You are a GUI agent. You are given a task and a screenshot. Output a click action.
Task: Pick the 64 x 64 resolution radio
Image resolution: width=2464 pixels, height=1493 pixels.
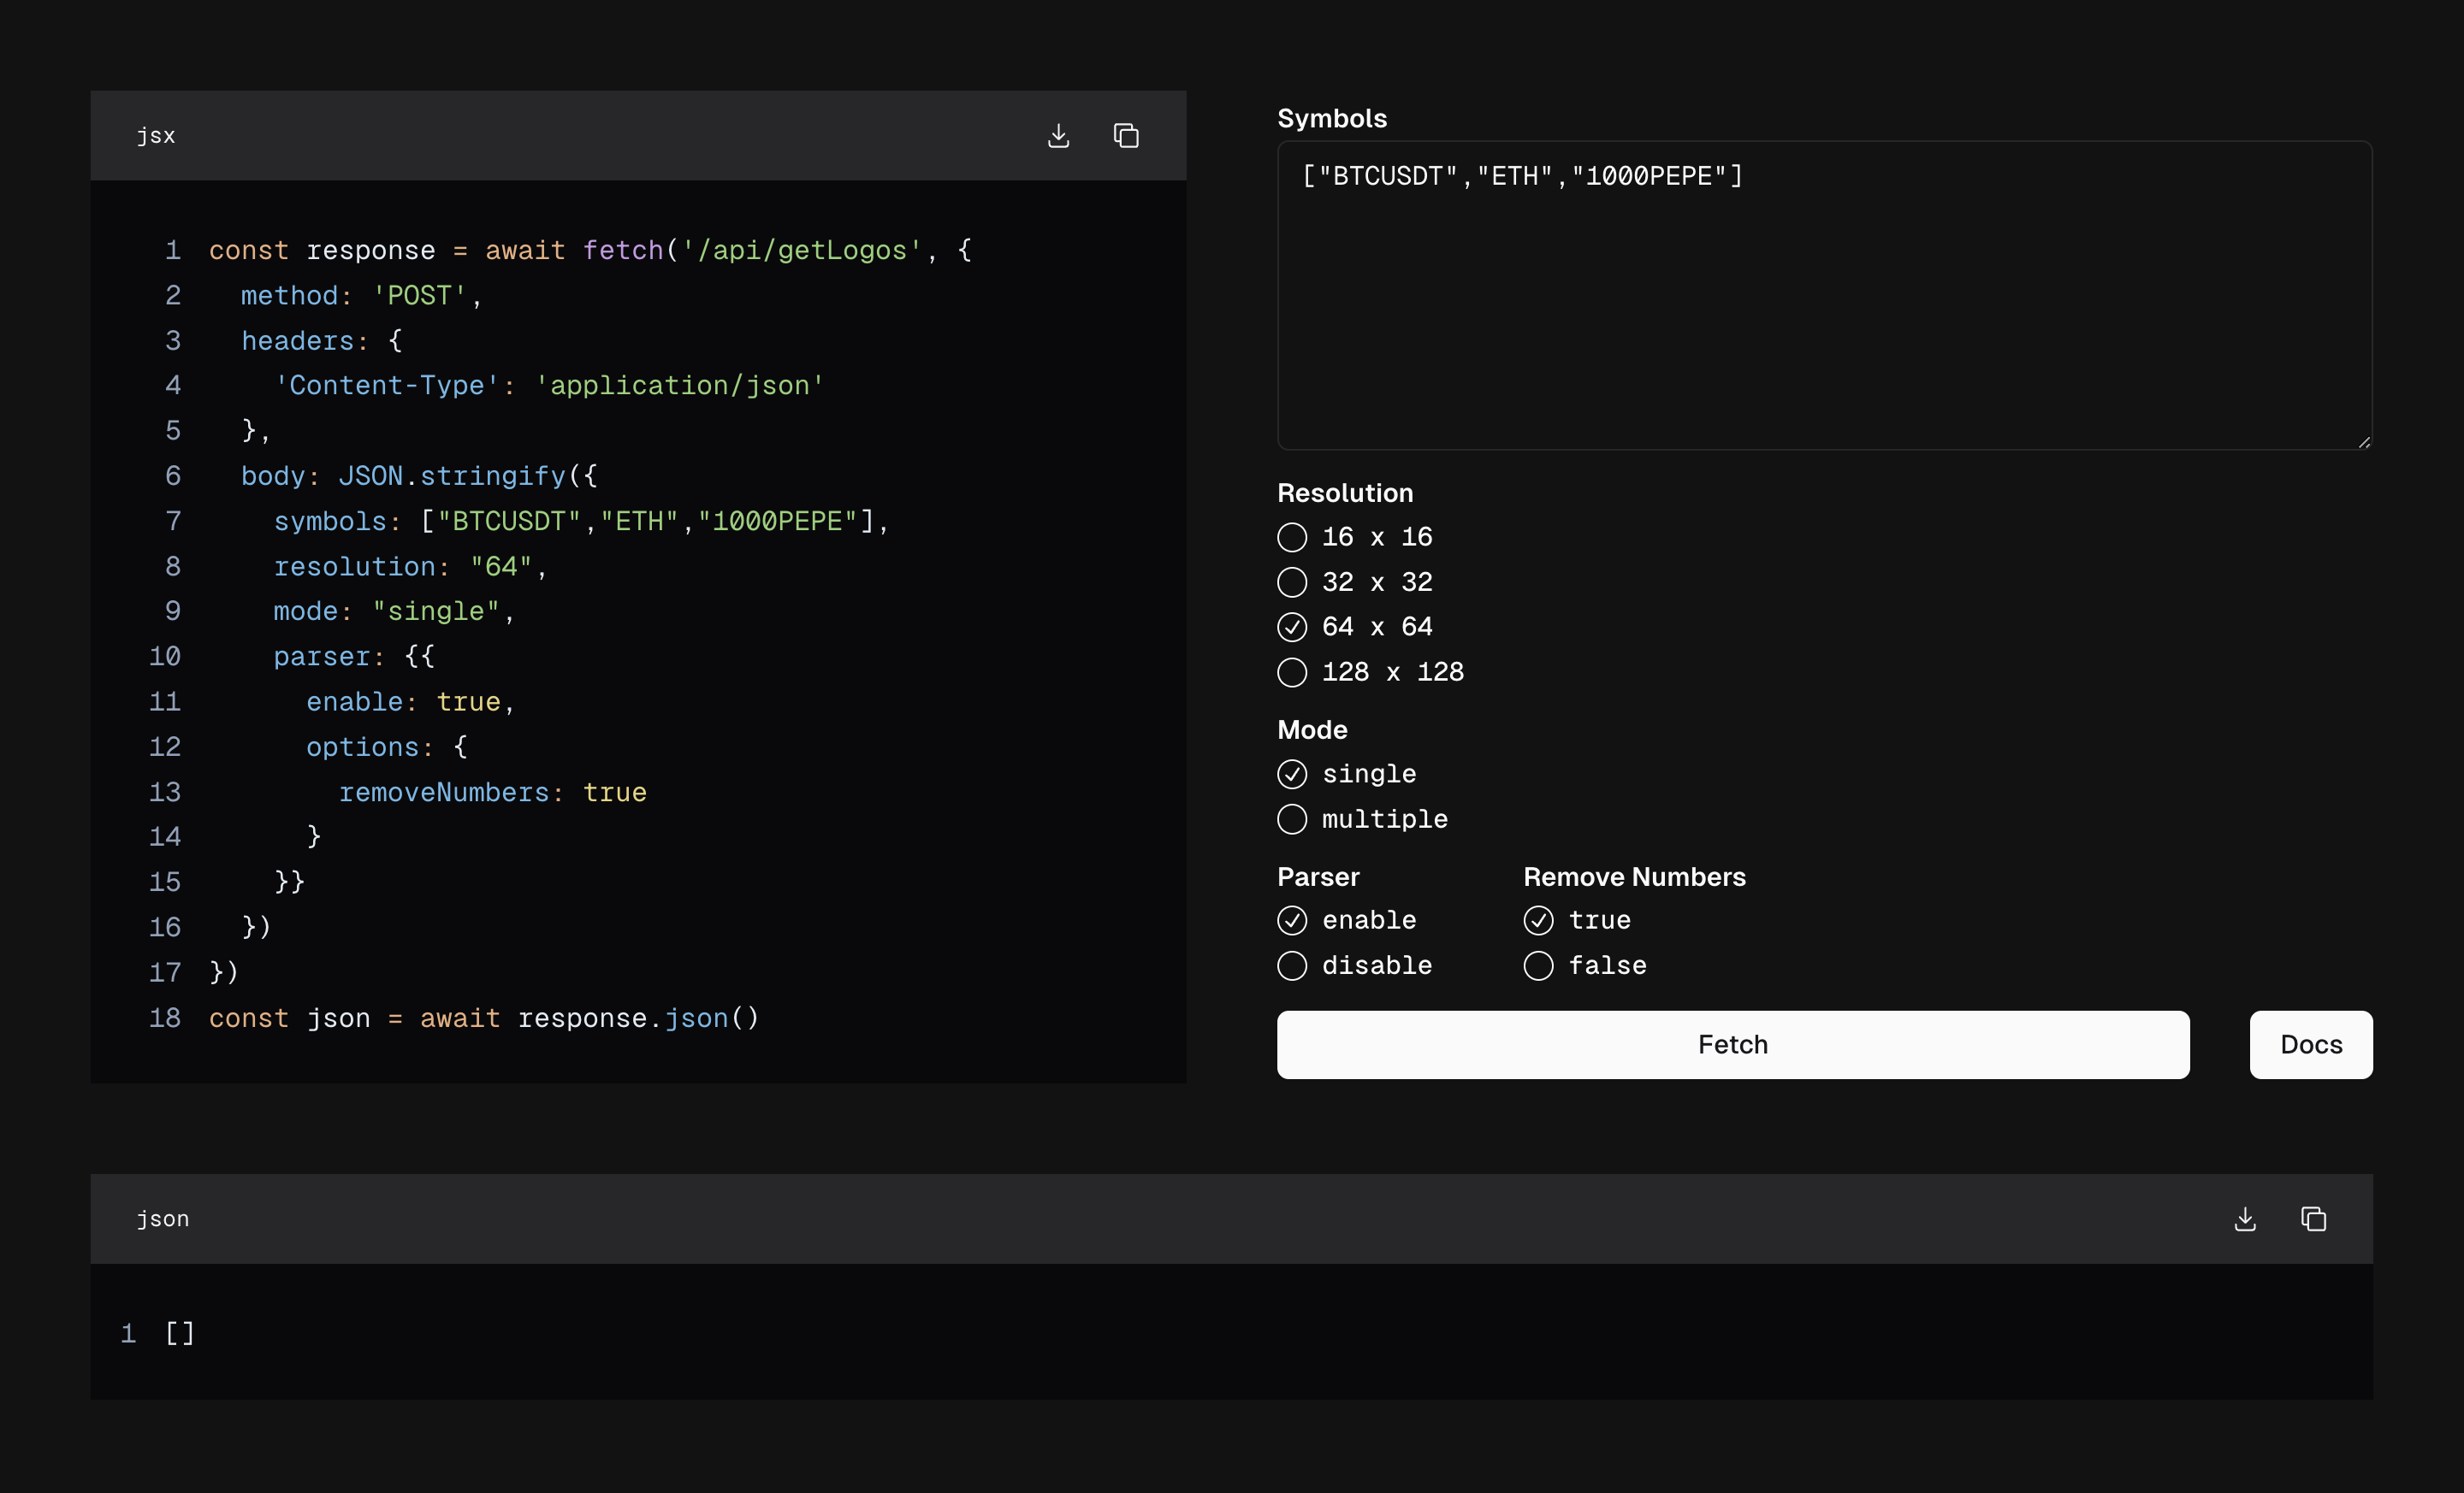click(1292, 628)
